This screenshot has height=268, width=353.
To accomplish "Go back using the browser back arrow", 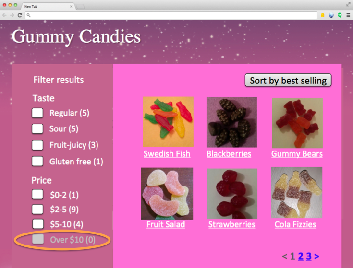I will [x=4, y=15].
